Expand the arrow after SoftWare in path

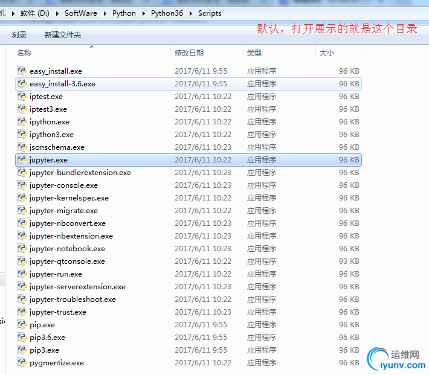coord(105,13)
